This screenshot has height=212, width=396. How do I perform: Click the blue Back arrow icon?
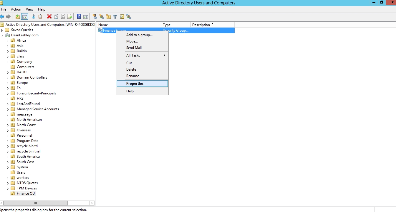[x=2, y=17]
